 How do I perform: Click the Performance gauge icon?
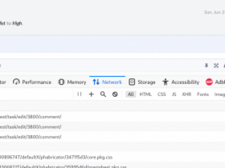pos(16,82)
